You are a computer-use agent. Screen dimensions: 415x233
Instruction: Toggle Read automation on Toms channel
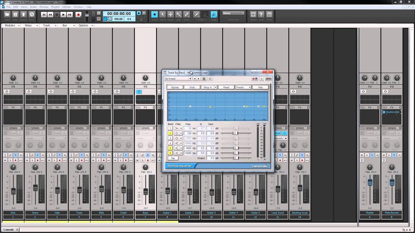(x=82, y=155)
